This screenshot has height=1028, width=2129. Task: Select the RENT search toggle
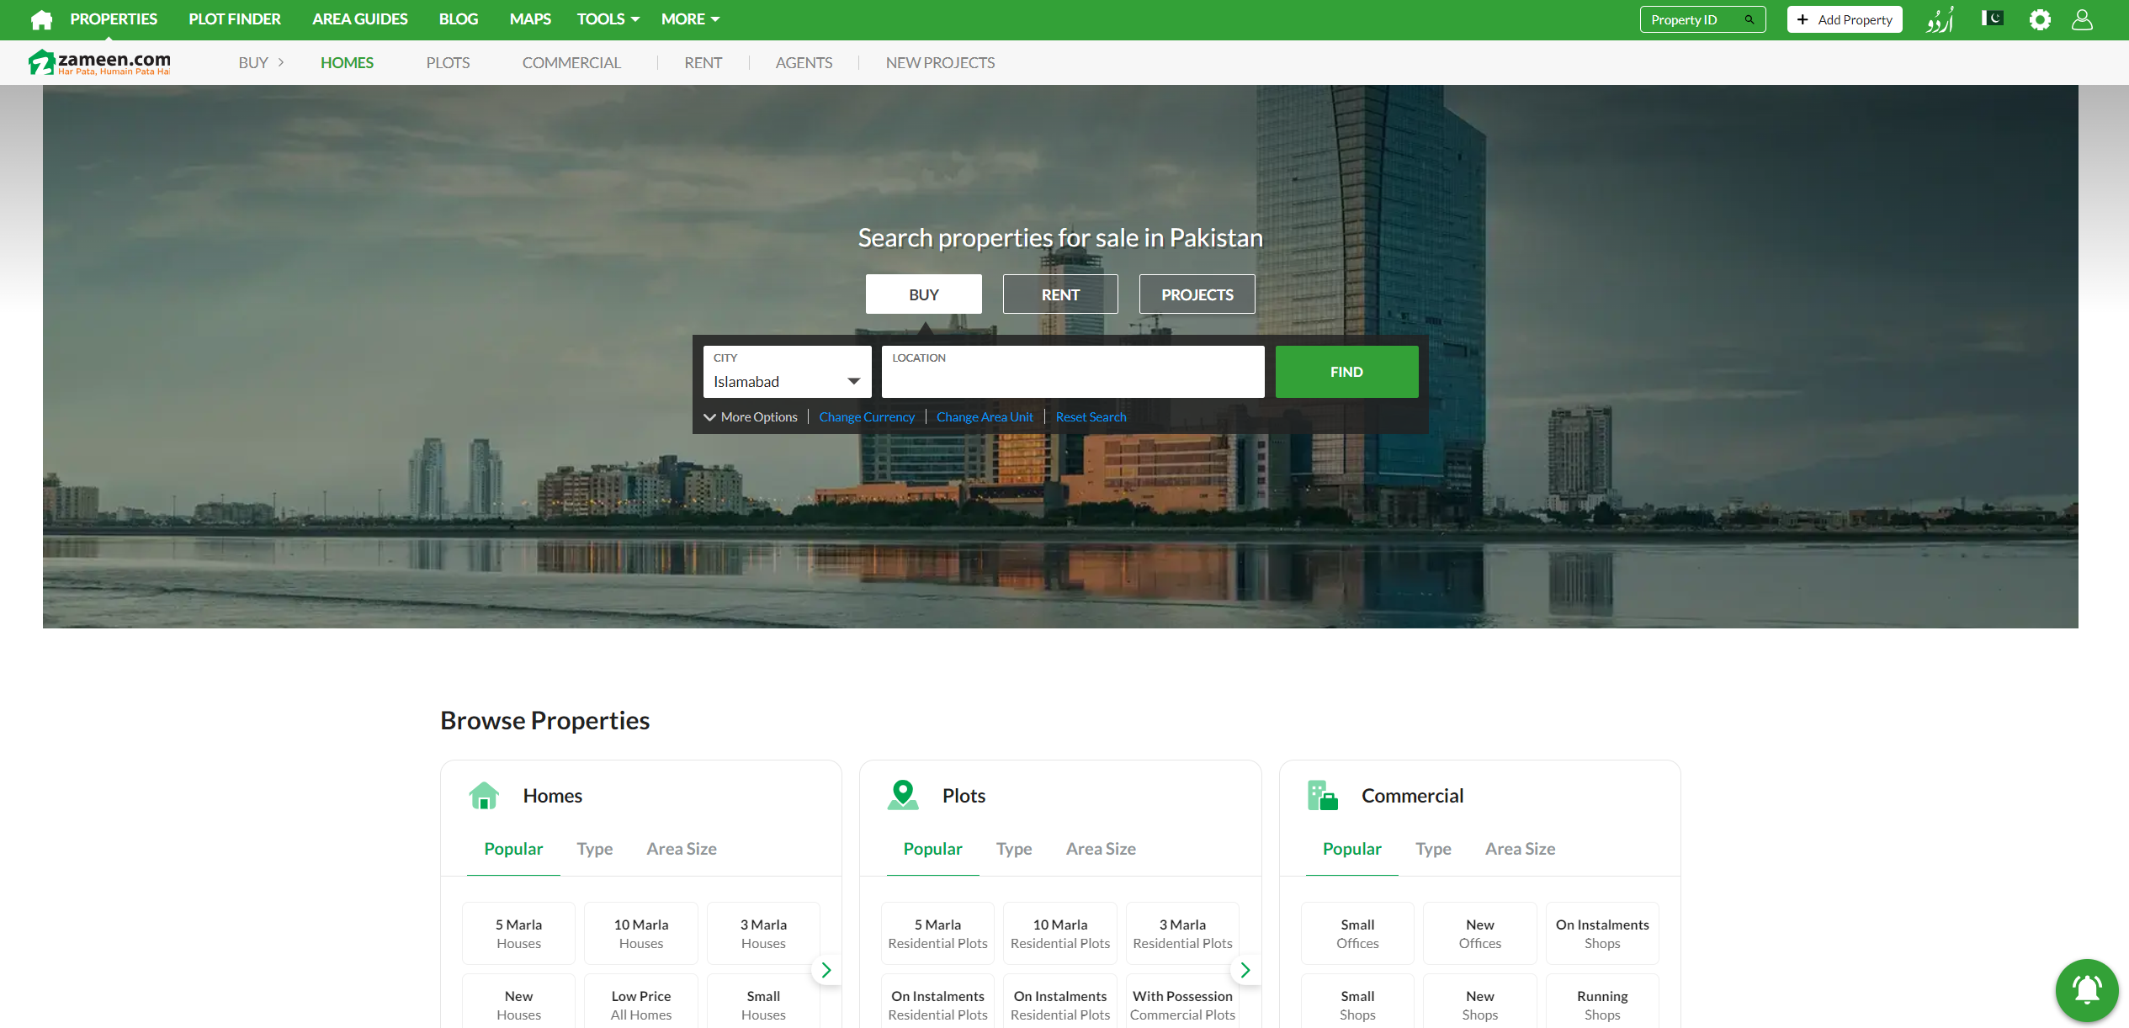[1059, 294]
